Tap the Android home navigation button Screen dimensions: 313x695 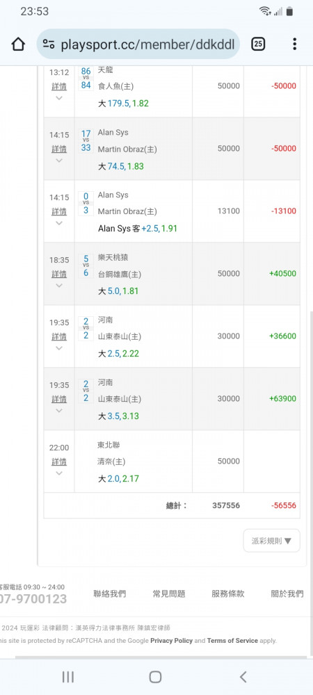pos(155,676)
